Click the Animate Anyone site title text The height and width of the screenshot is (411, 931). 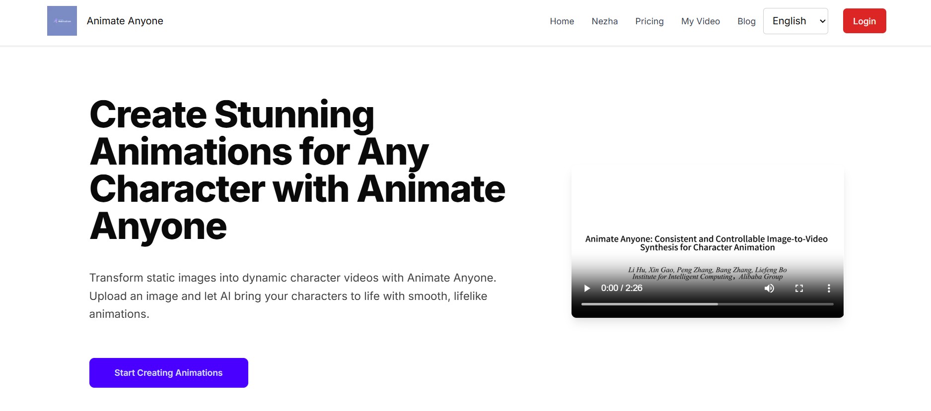coord(125,21)
